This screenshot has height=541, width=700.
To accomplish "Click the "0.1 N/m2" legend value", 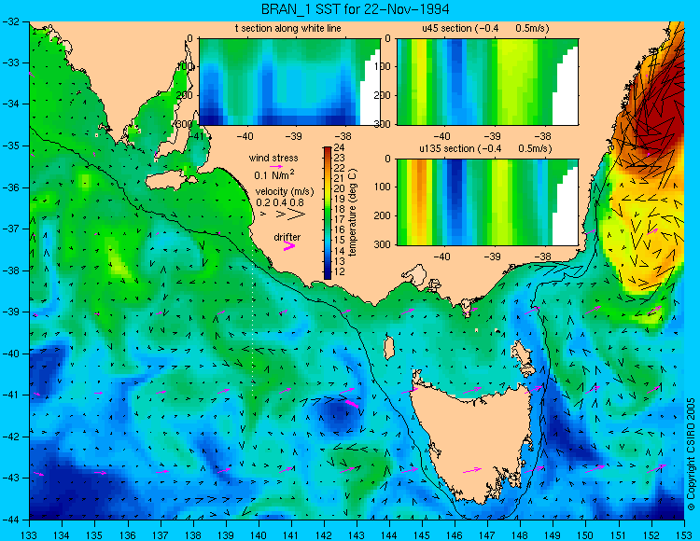I will [274, 174].
